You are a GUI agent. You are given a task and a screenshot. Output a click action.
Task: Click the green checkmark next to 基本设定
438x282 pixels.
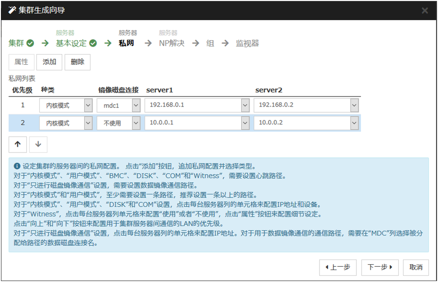tap(93, 43)
